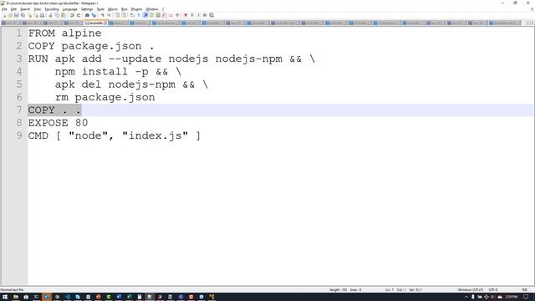Save the dockerfile with the Save icon
The image size is (535, 301).
[x=17, y=15]
